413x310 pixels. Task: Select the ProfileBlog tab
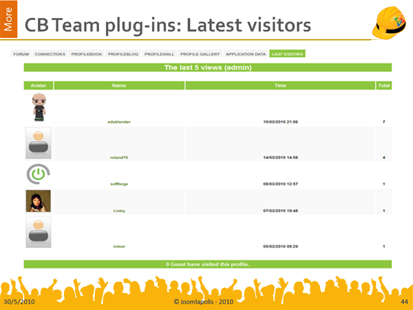coord(123,54)
